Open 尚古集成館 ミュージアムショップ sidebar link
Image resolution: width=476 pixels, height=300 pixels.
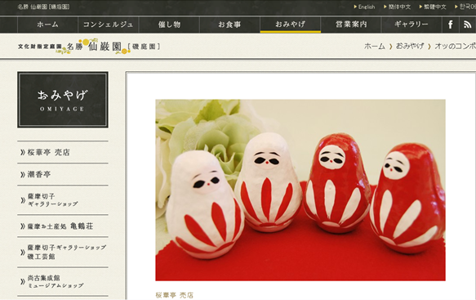point(63,281)
